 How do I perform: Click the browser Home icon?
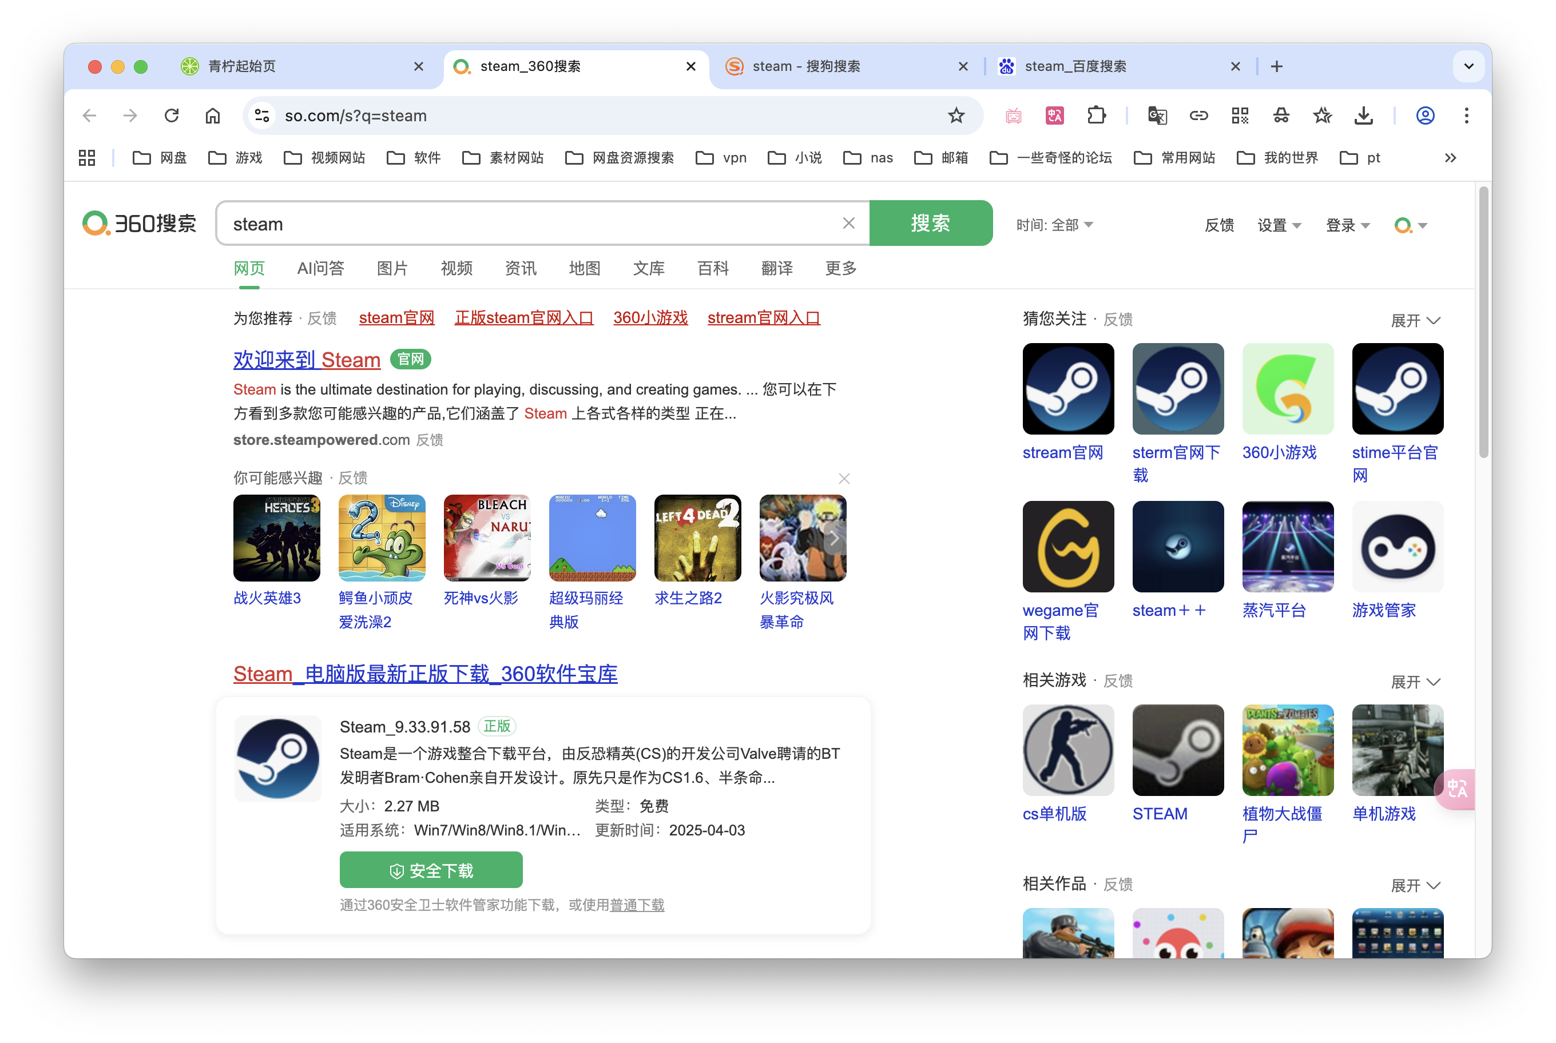pyautogui.click(x=213, y=115)
